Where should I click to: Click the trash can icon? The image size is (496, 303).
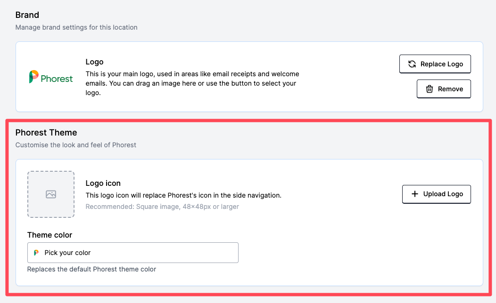click(x=429, y=89)
